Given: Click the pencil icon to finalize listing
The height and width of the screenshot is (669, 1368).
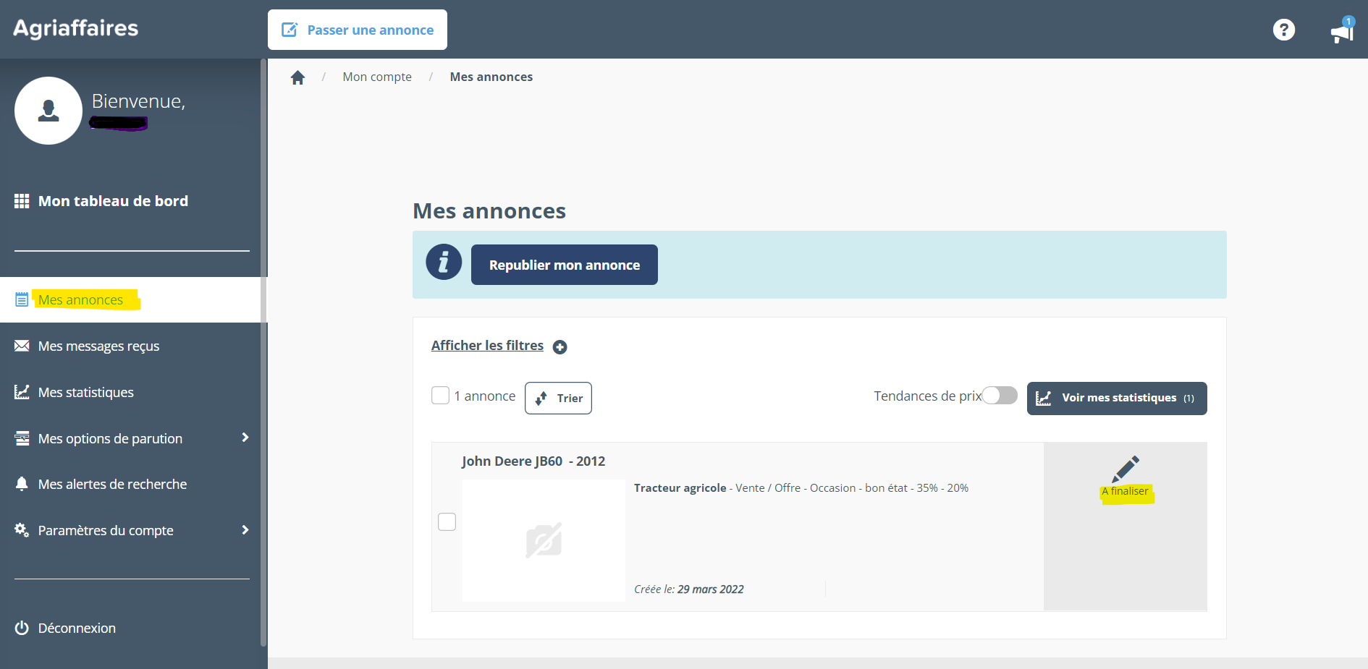Looking at the screenshot, I should [x=1125, y=469].
